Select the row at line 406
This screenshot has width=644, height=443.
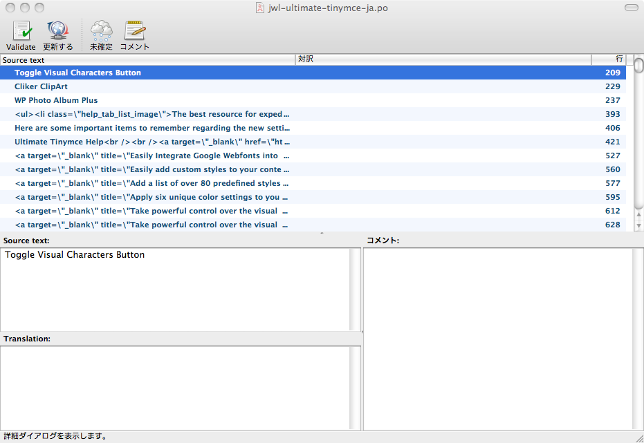[152, 128]
